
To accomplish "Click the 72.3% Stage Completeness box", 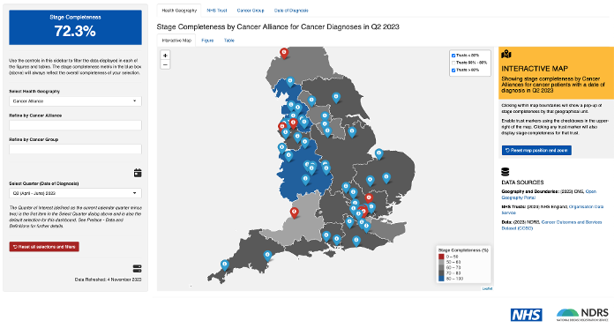I will [75, 27].
